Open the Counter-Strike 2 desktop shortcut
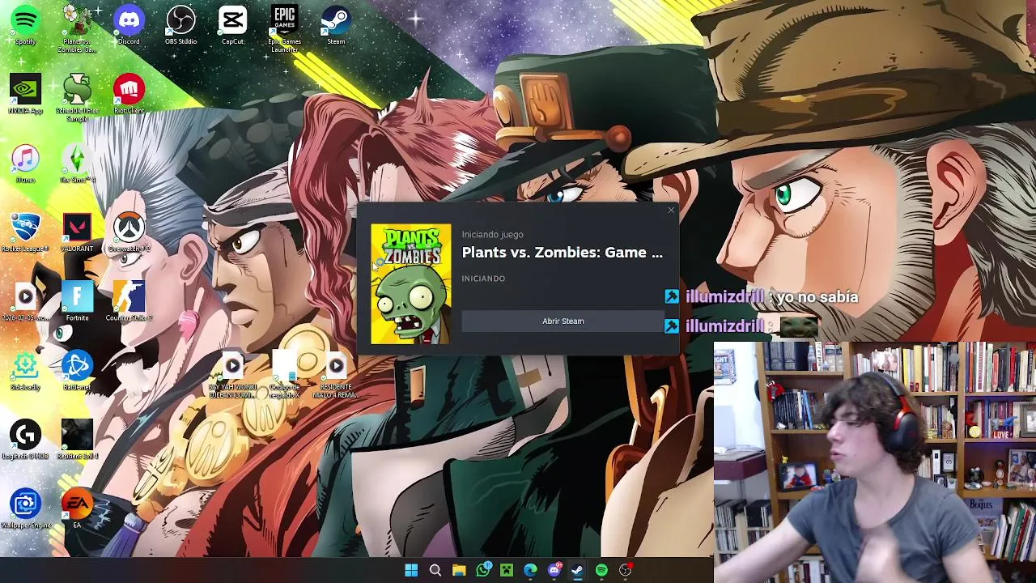1036x583 pixels. [129, 301]
